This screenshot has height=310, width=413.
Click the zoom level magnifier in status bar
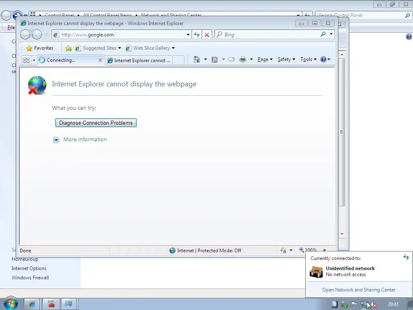pos(302,250)
